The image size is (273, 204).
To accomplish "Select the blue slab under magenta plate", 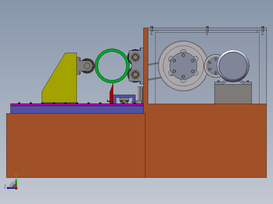I will [77, 110].
